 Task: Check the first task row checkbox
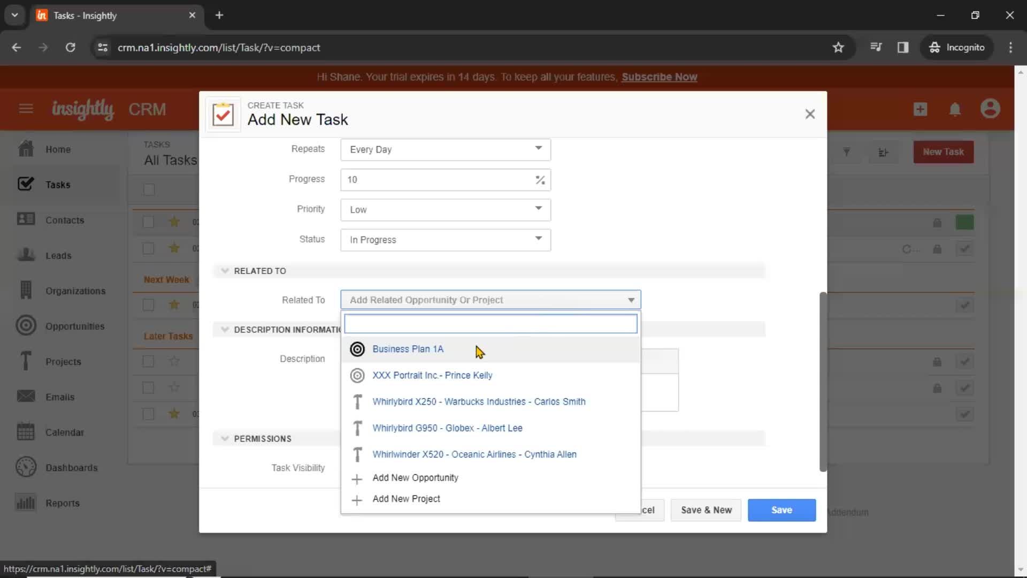pos(148,222)
